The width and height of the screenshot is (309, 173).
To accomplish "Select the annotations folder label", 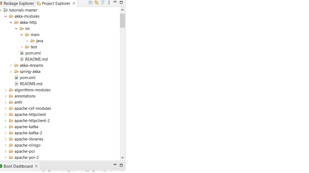I will coord(25,96).
